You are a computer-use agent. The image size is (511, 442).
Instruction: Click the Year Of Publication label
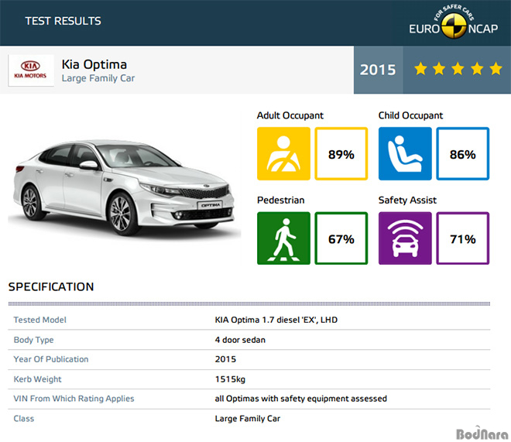click(51, 359)
